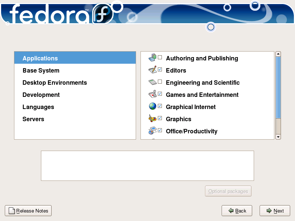Viewport: 295px width, 221px height.
Task: Uncheck the Graphical Internet checkbox
Action: coord(160,106)
